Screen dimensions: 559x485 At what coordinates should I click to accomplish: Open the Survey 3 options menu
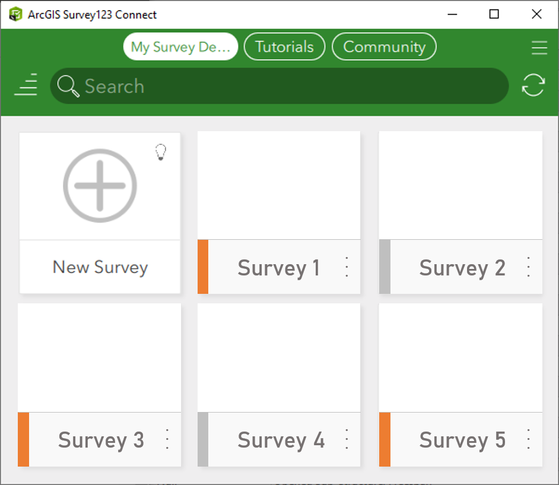pyautogui.click(x=167, y=439)
